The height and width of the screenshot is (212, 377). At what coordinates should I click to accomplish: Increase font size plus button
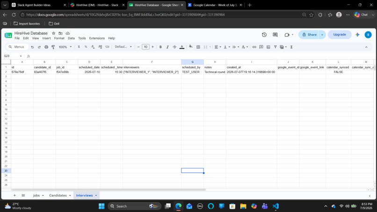click(x=152, y=47)
